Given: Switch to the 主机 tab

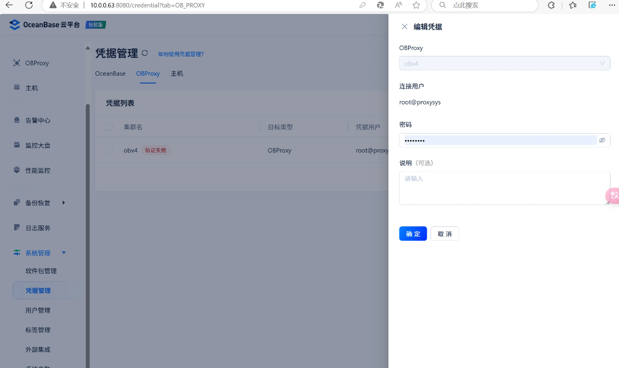Looking at the screenshot, I should coord(177,73).
